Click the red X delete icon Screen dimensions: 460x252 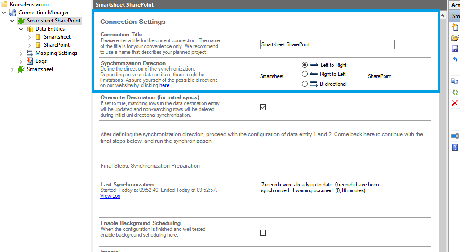(x=455, y=103)
